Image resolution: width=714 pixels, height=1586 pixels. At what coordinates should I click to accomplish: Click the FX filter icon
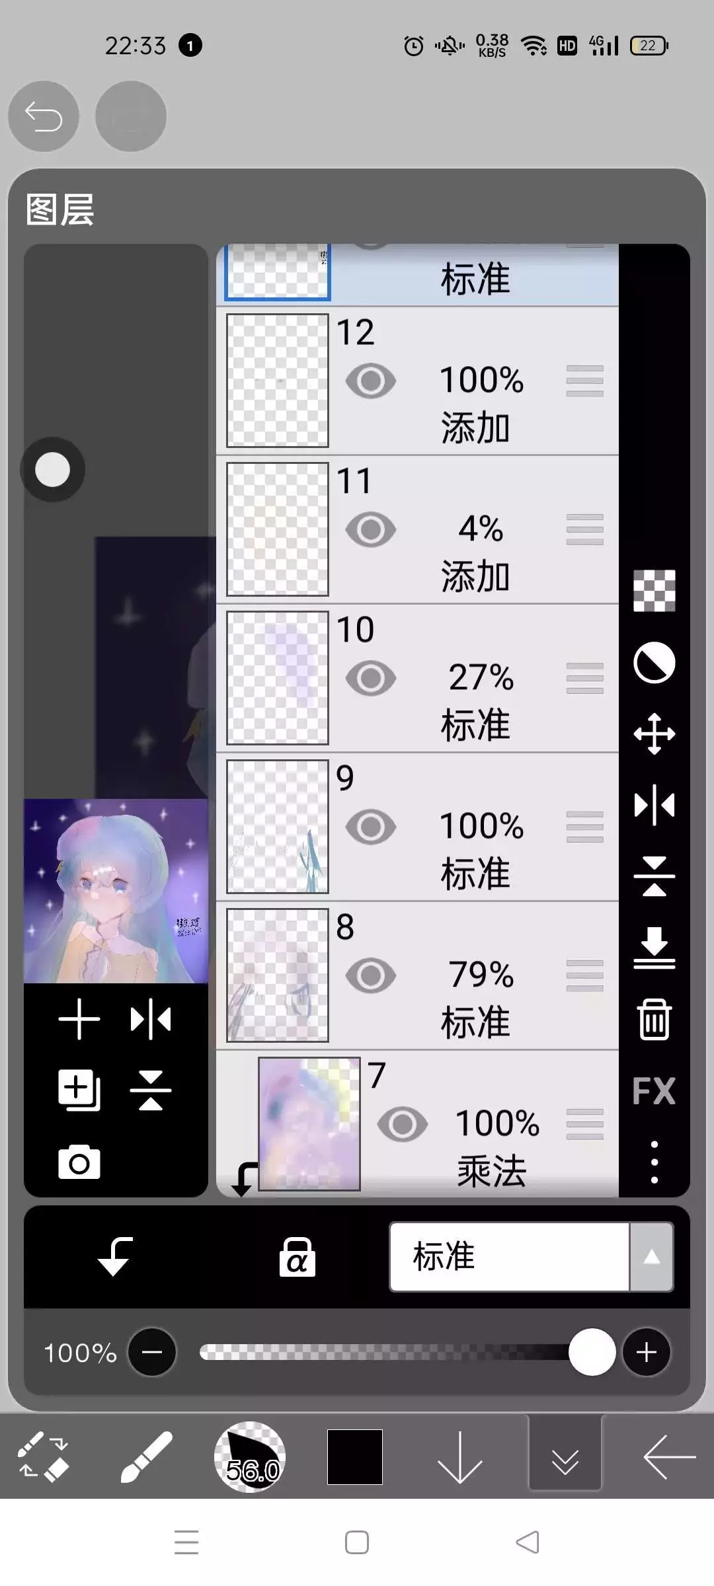654,1091
